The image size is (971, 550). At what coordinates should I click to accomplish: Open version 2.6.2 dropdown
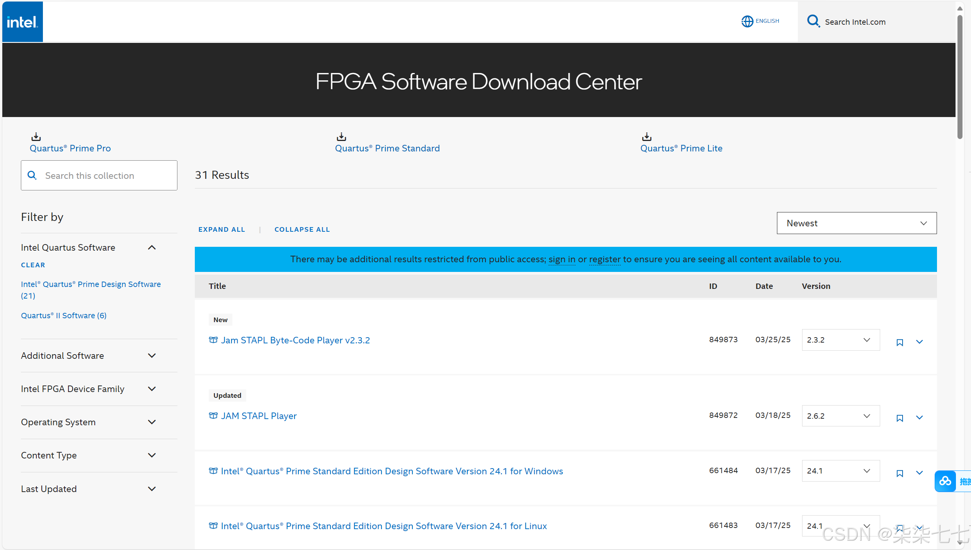[840, 416]
